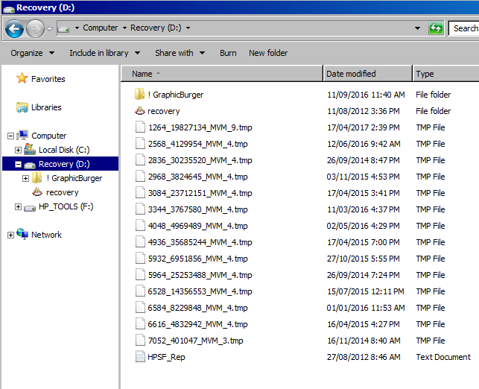Open Include in library menu

point(105,53)
